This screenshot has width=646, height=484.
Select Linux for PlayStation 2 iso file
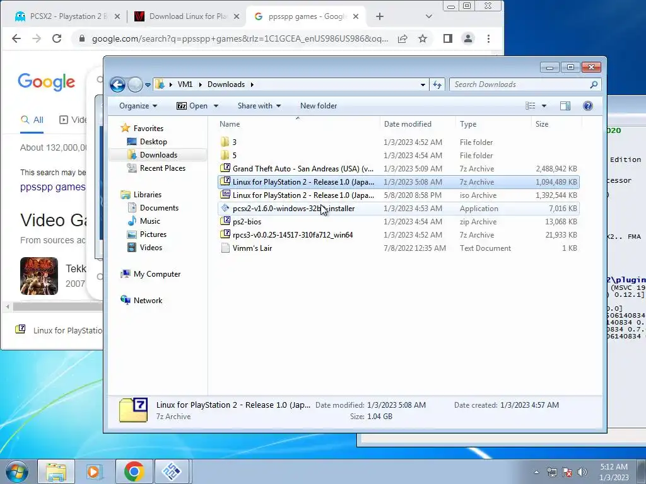[399, 195]
